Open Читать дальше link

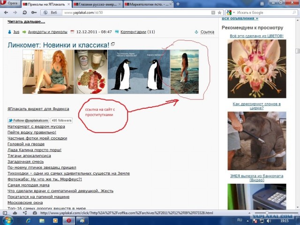[26, 22]
